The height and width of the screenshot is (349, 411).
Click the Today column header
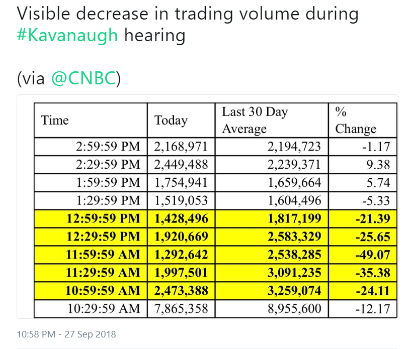[181, 121]
